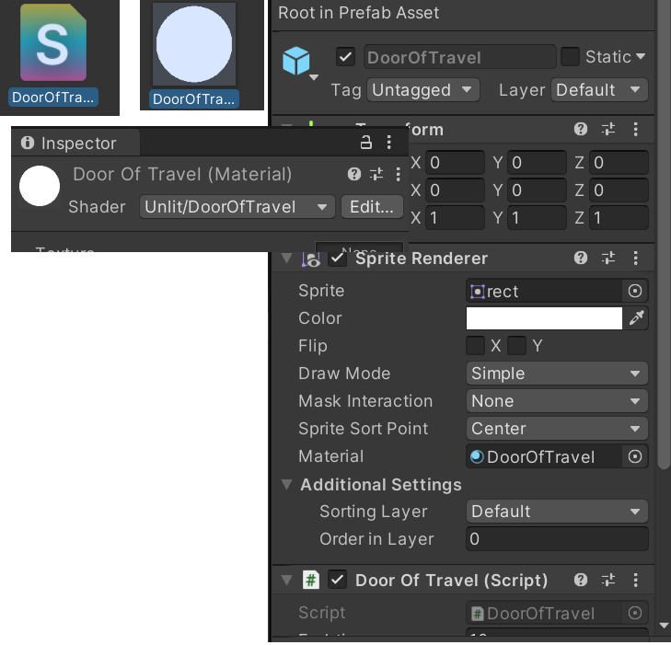671x645 pixels.
Task: Open the Door Of Travel Script options menu
Action: point(635,581)
